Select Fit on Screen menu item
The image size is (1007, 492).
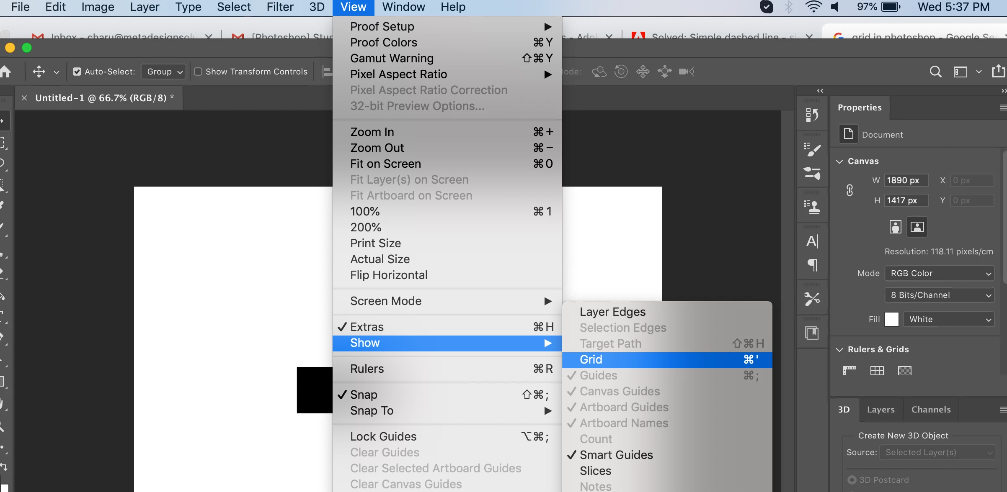tap(385, 164)
